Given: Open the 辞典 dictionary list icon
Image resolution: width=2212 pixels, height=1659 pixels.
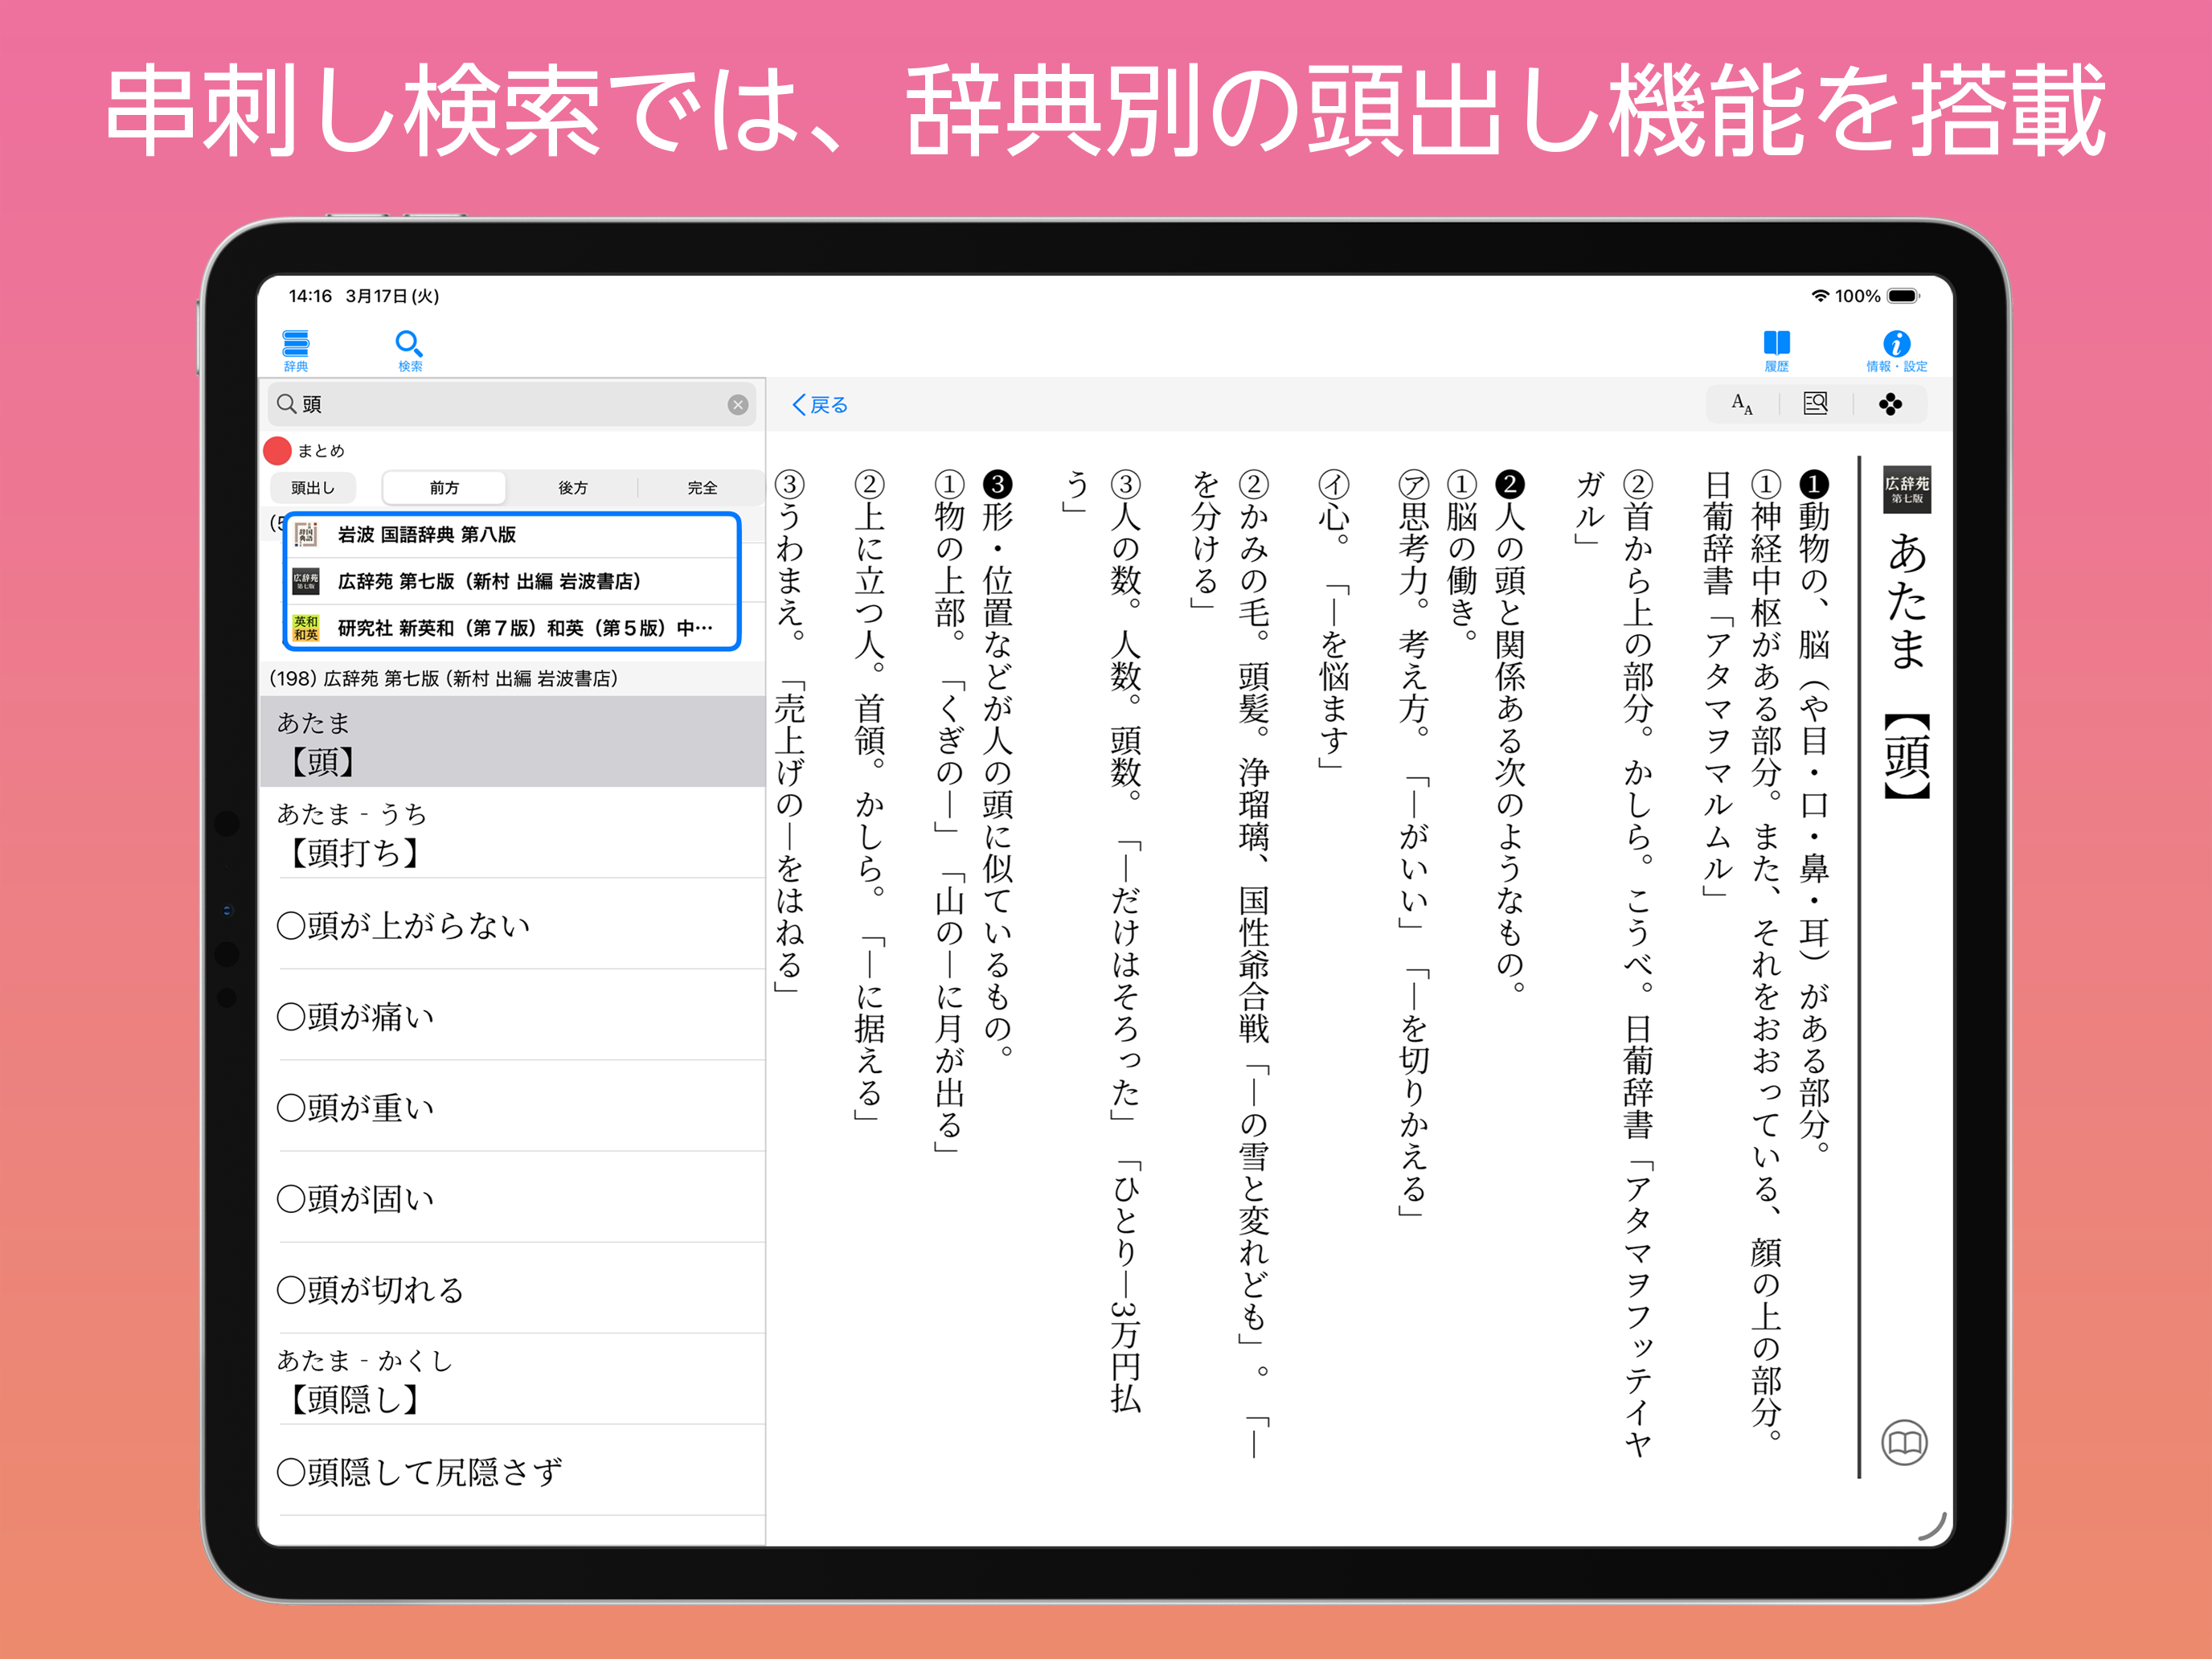Looking at the screenshot, I should click(295, 350).
